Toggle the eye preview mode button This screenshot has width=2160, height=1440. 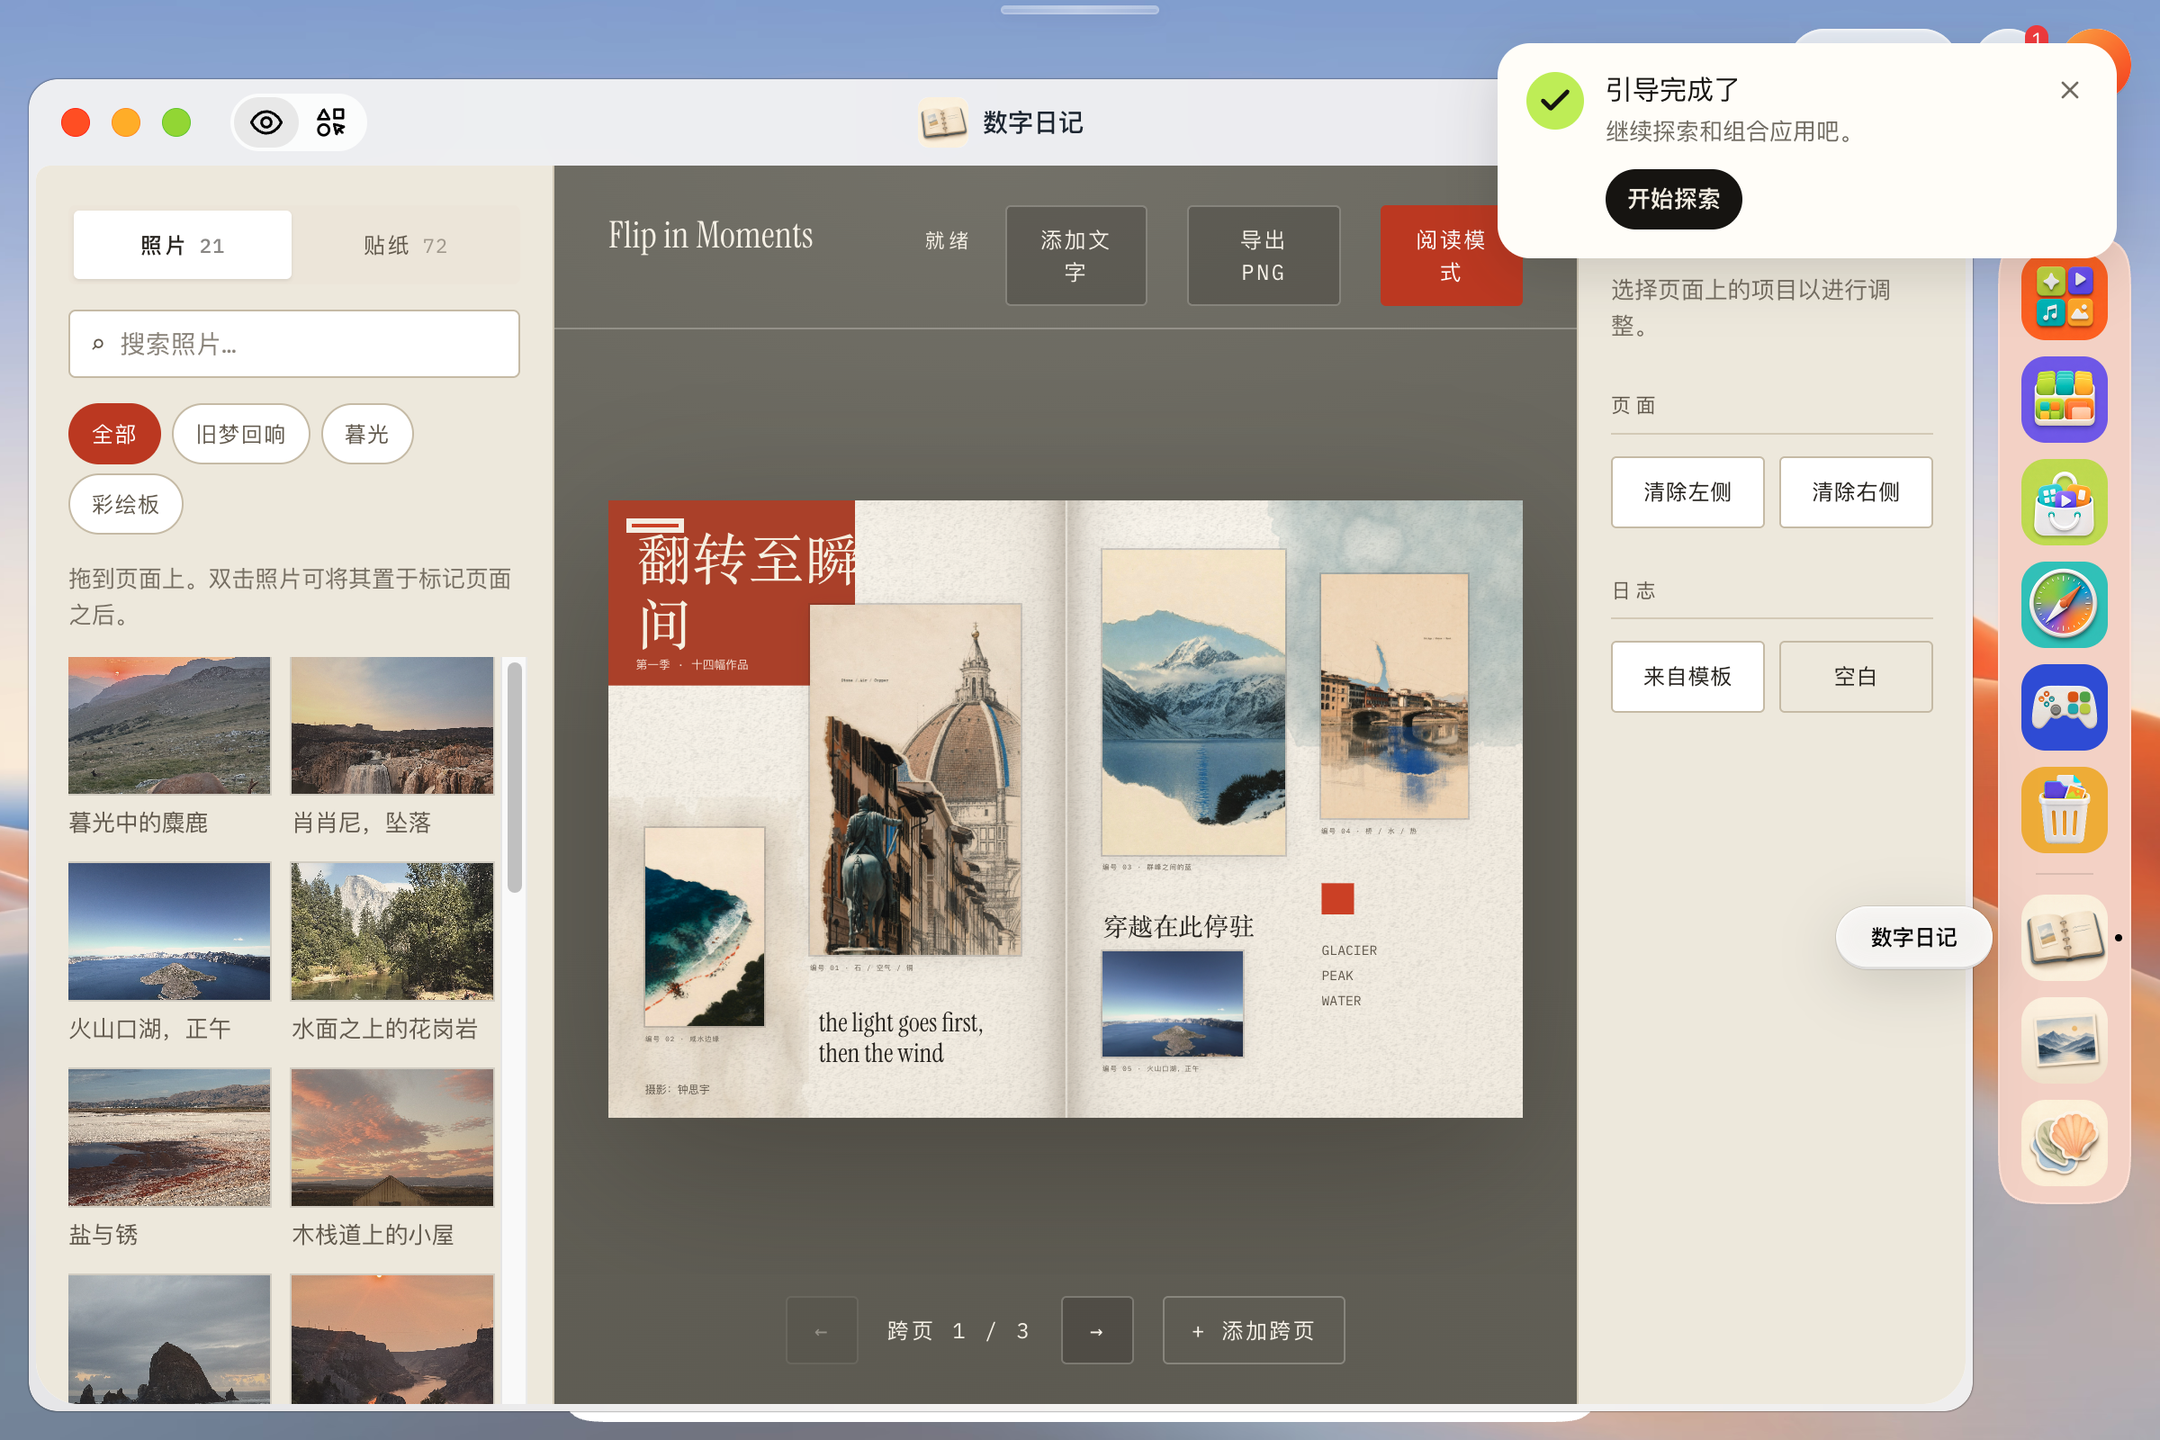(x=266, y=122)
